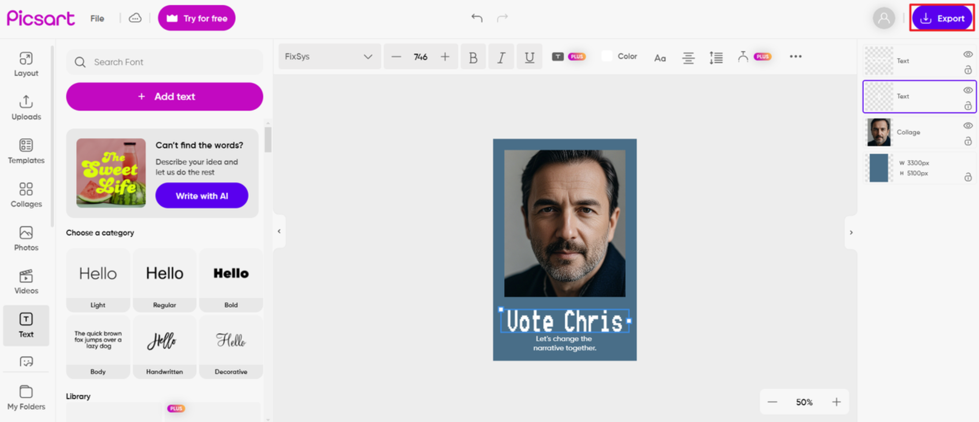Apply underline to the text
Screen dimensions: 979x422
pyautogui.click(x=529, y=57)
